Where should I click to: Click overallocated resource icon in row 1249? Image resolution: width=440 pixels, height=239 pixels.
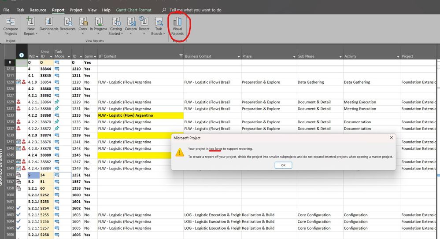point(24,168)
